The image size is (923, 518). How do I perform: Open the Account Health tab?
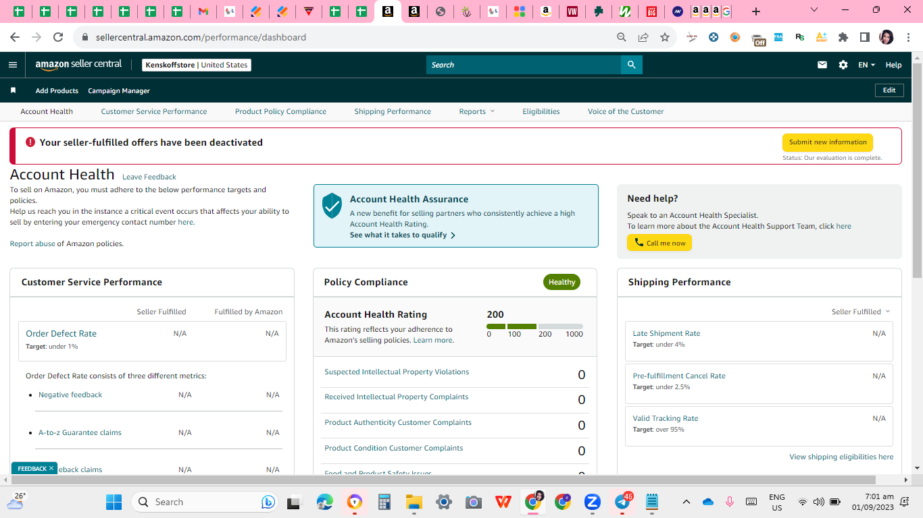[47, 111]
